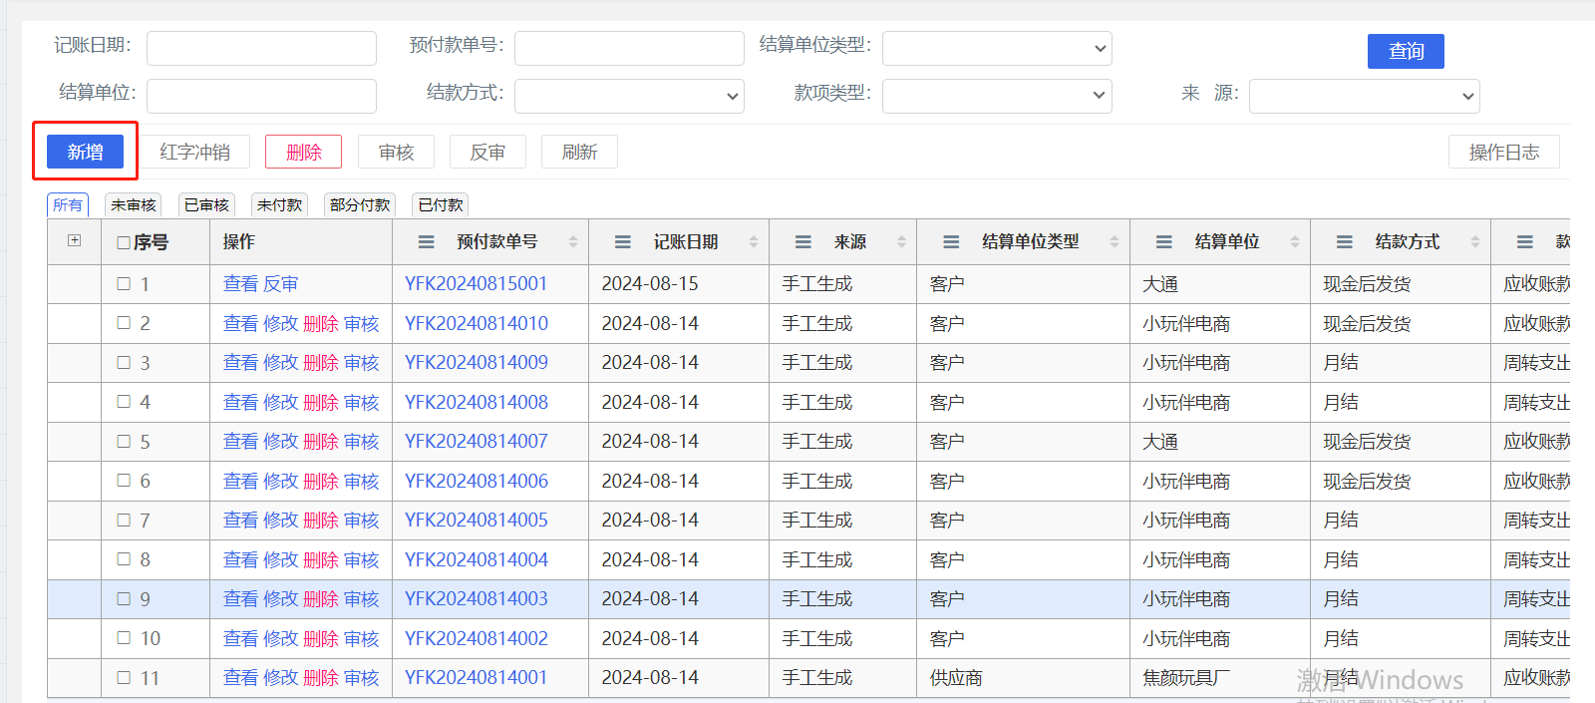Switch to the 未审核 tab
The width and height of the screenshot is (1595, 703).
(x=134, y=204)
